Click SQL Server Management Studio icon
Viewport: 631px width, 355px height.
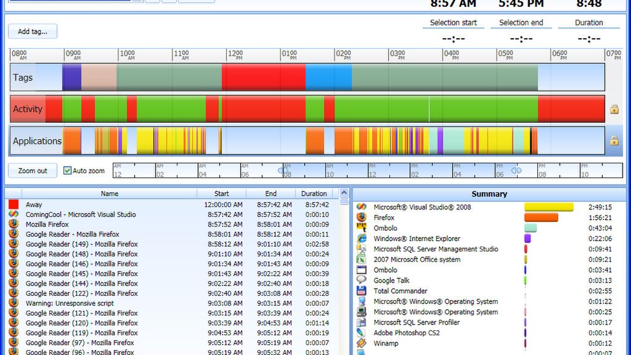coord(361,249)
